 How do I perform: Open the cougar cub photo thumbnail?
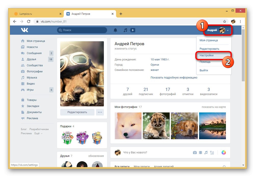click(x=156, y=126)
